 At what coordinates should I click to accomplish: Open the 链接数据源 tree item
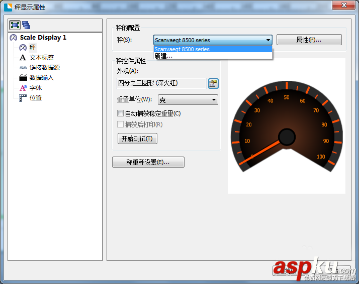click(45, 68)
